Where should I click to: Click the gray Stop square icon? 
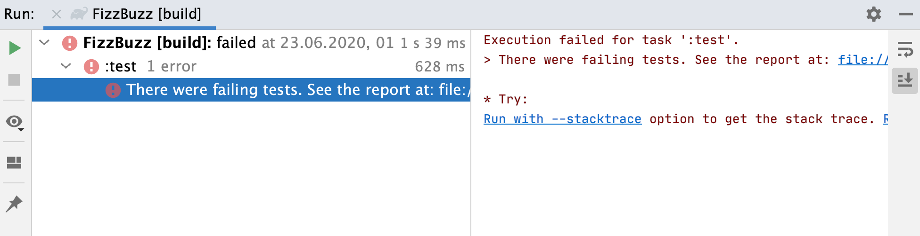coord(14,80)
